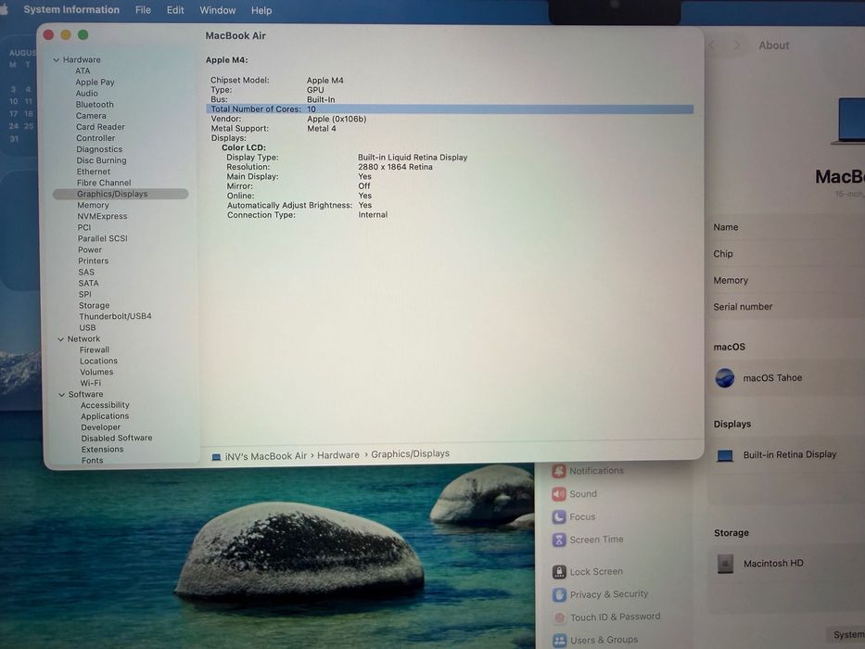The image size is (865, 649).
Task: Click the Built-in Retina Display icon
Action: click(x=725, y=455)
